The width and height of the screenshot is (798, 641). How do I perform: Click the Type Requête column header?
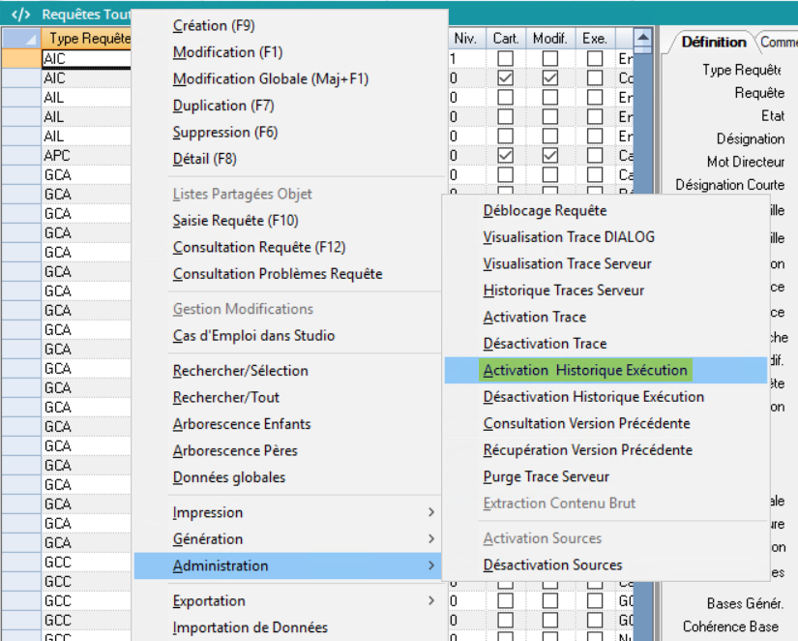click(87, 39)
